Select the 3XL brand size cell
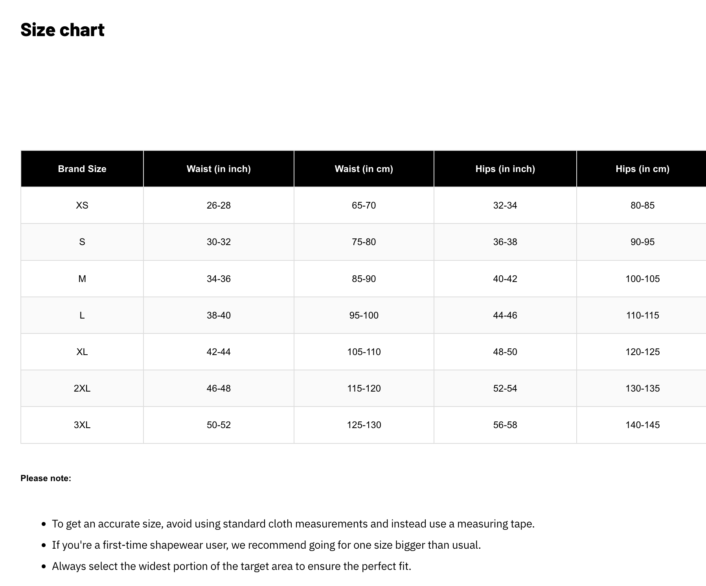 (82, 425)
